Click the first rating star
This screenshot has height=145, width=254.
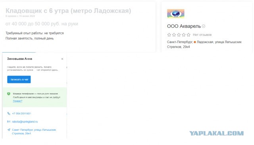tap(169, 35)
